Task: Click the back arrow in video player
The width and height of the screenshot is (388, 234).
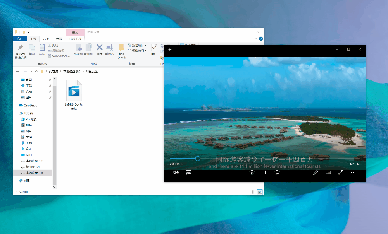Action: pos(170,50)
